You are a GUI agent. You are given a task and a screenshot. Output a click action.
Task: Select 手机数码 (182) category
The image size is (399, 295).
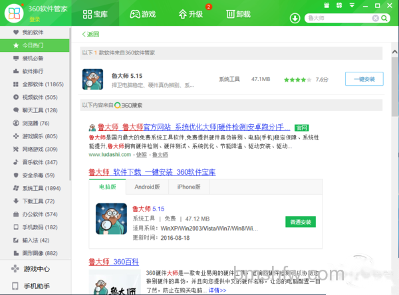(35, 227)
